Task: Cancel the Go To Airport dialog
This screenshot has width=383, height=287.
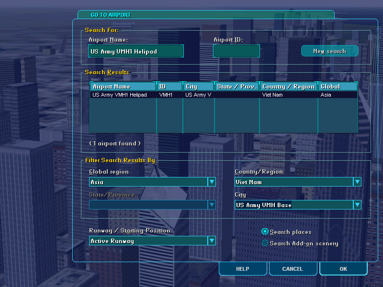Action: (x=293, y=268)
